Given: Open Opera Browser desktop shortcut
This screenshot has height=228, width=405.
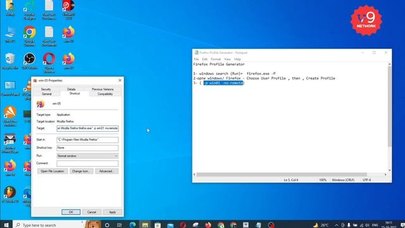Looking at the screenshot, I should click(x=49, y=63).
